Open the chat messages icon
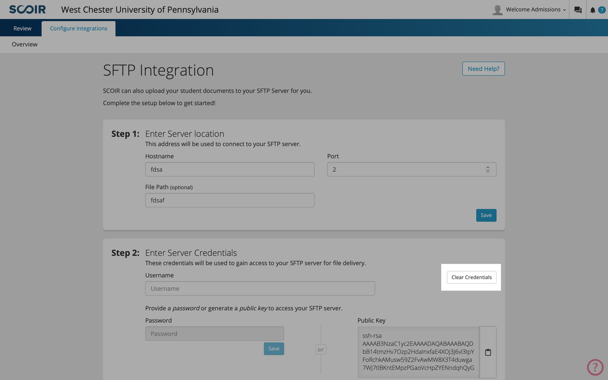Screen dimensions: 608x380 (578, 10)
